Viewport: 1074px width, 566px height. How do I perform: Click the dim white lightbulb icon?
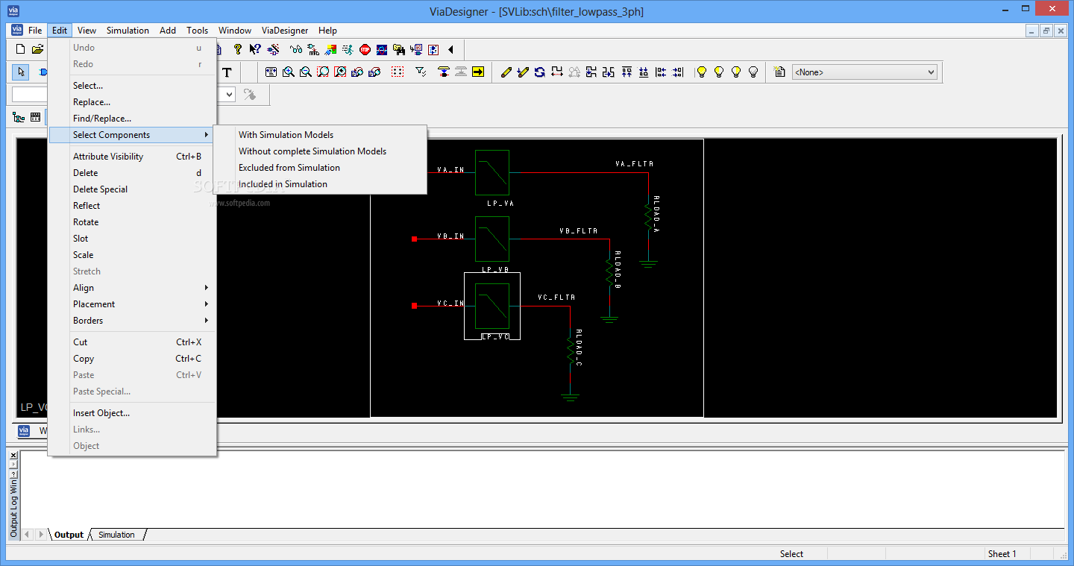[x=753, y=72]
